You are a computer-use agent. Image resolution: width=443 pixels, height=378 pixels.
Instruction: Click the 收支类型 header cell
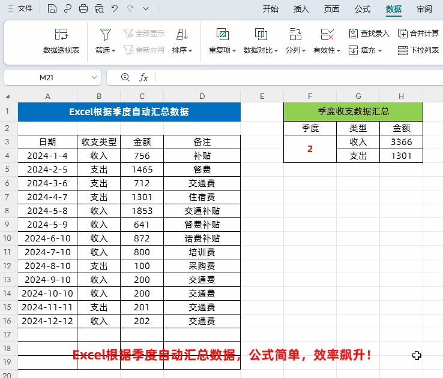click(x=99, y=142)
